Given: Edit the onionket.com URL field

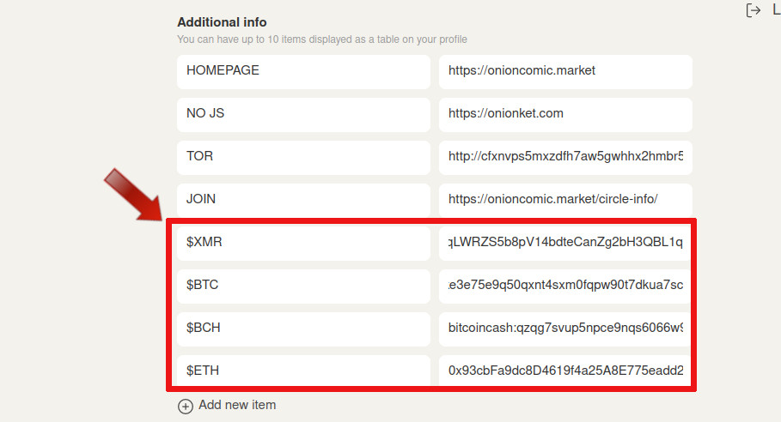Looking at the screenshot, I should coord(565,115).
